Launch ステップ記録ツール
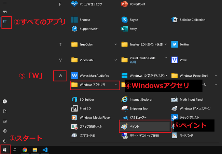 [x=86, y=127]
